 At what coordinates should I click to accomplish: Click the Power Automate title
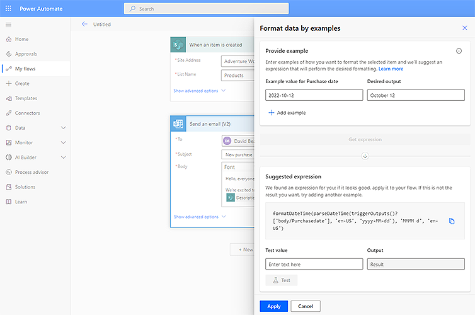[41, 9]
